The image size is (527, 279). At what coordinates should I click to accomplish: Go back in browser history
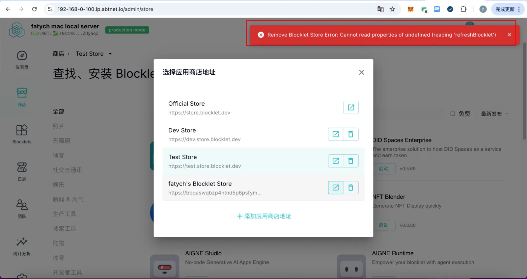pyautogui.click(x=8, y=9)
